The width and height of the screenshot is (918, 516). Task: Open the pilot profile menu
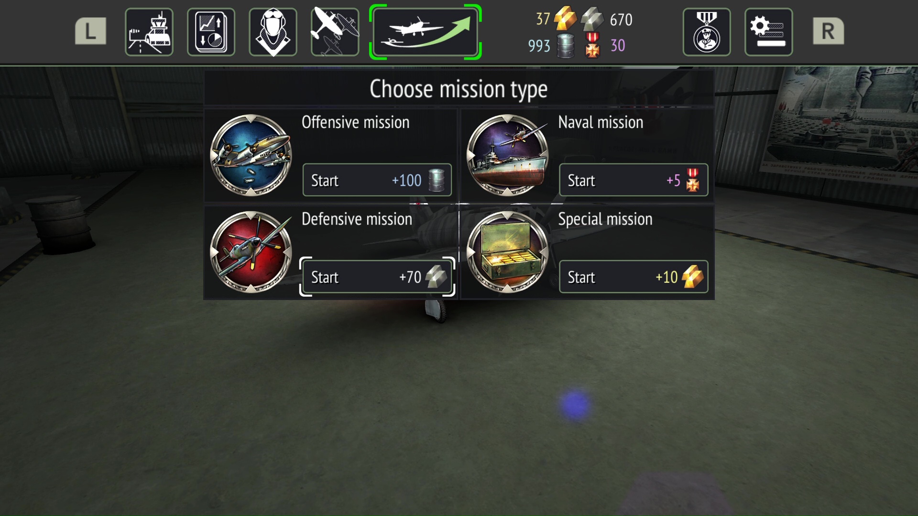(273, 32)
